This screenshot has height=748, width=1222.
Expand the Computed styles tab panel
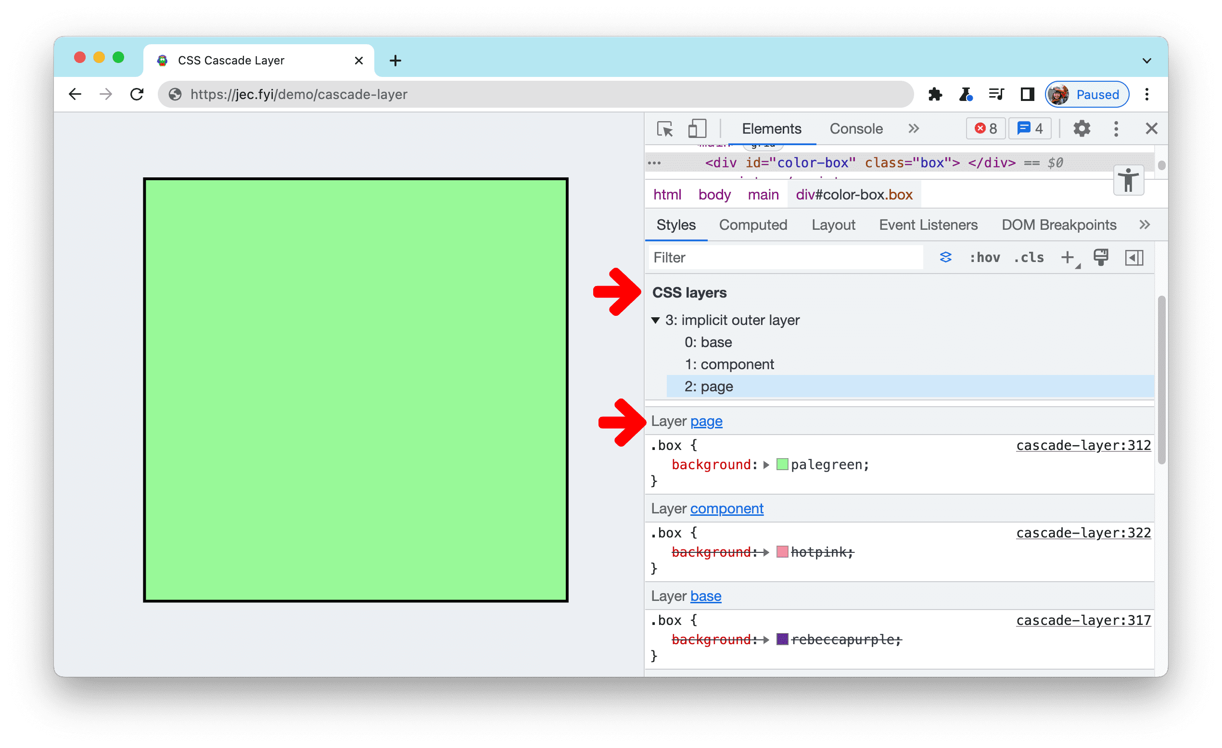pyautogui.click(x=753, y=225)
